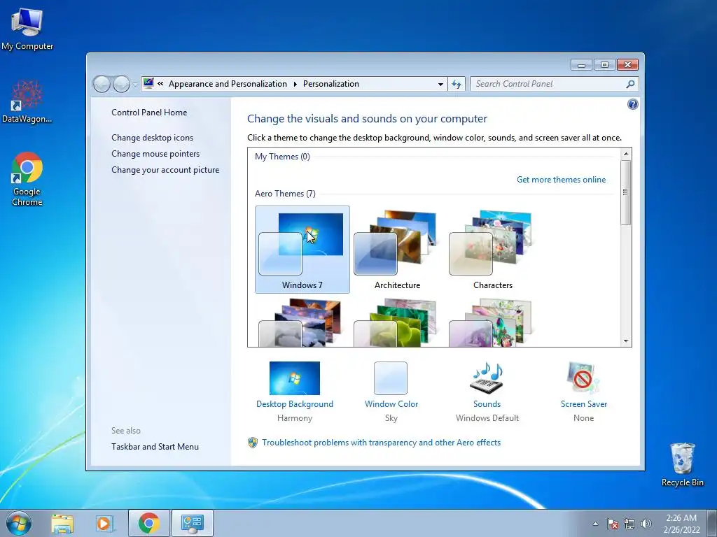The width and height of the screenshot is (717, 537).
Task: Click the volume speaker tray icon
Action: point(646,524)
